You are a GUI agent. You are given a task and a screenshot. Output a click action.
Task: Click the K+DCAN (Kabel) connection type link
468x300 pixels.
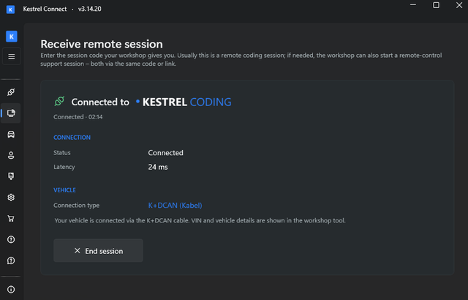pos(175,206)
